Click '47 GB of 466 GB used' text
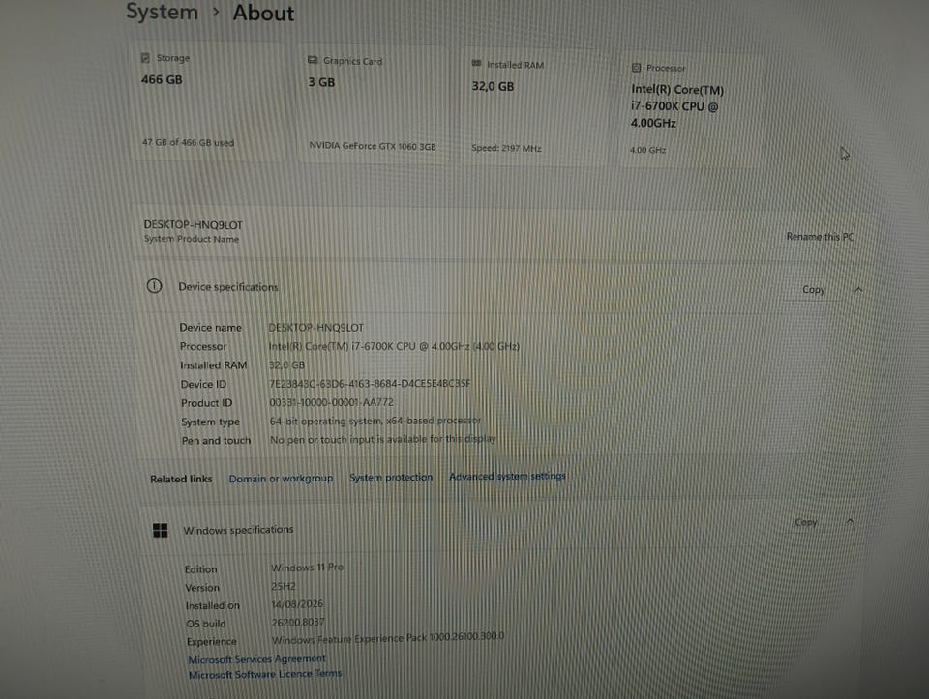929x699 pixels. [x=188, y=143]
